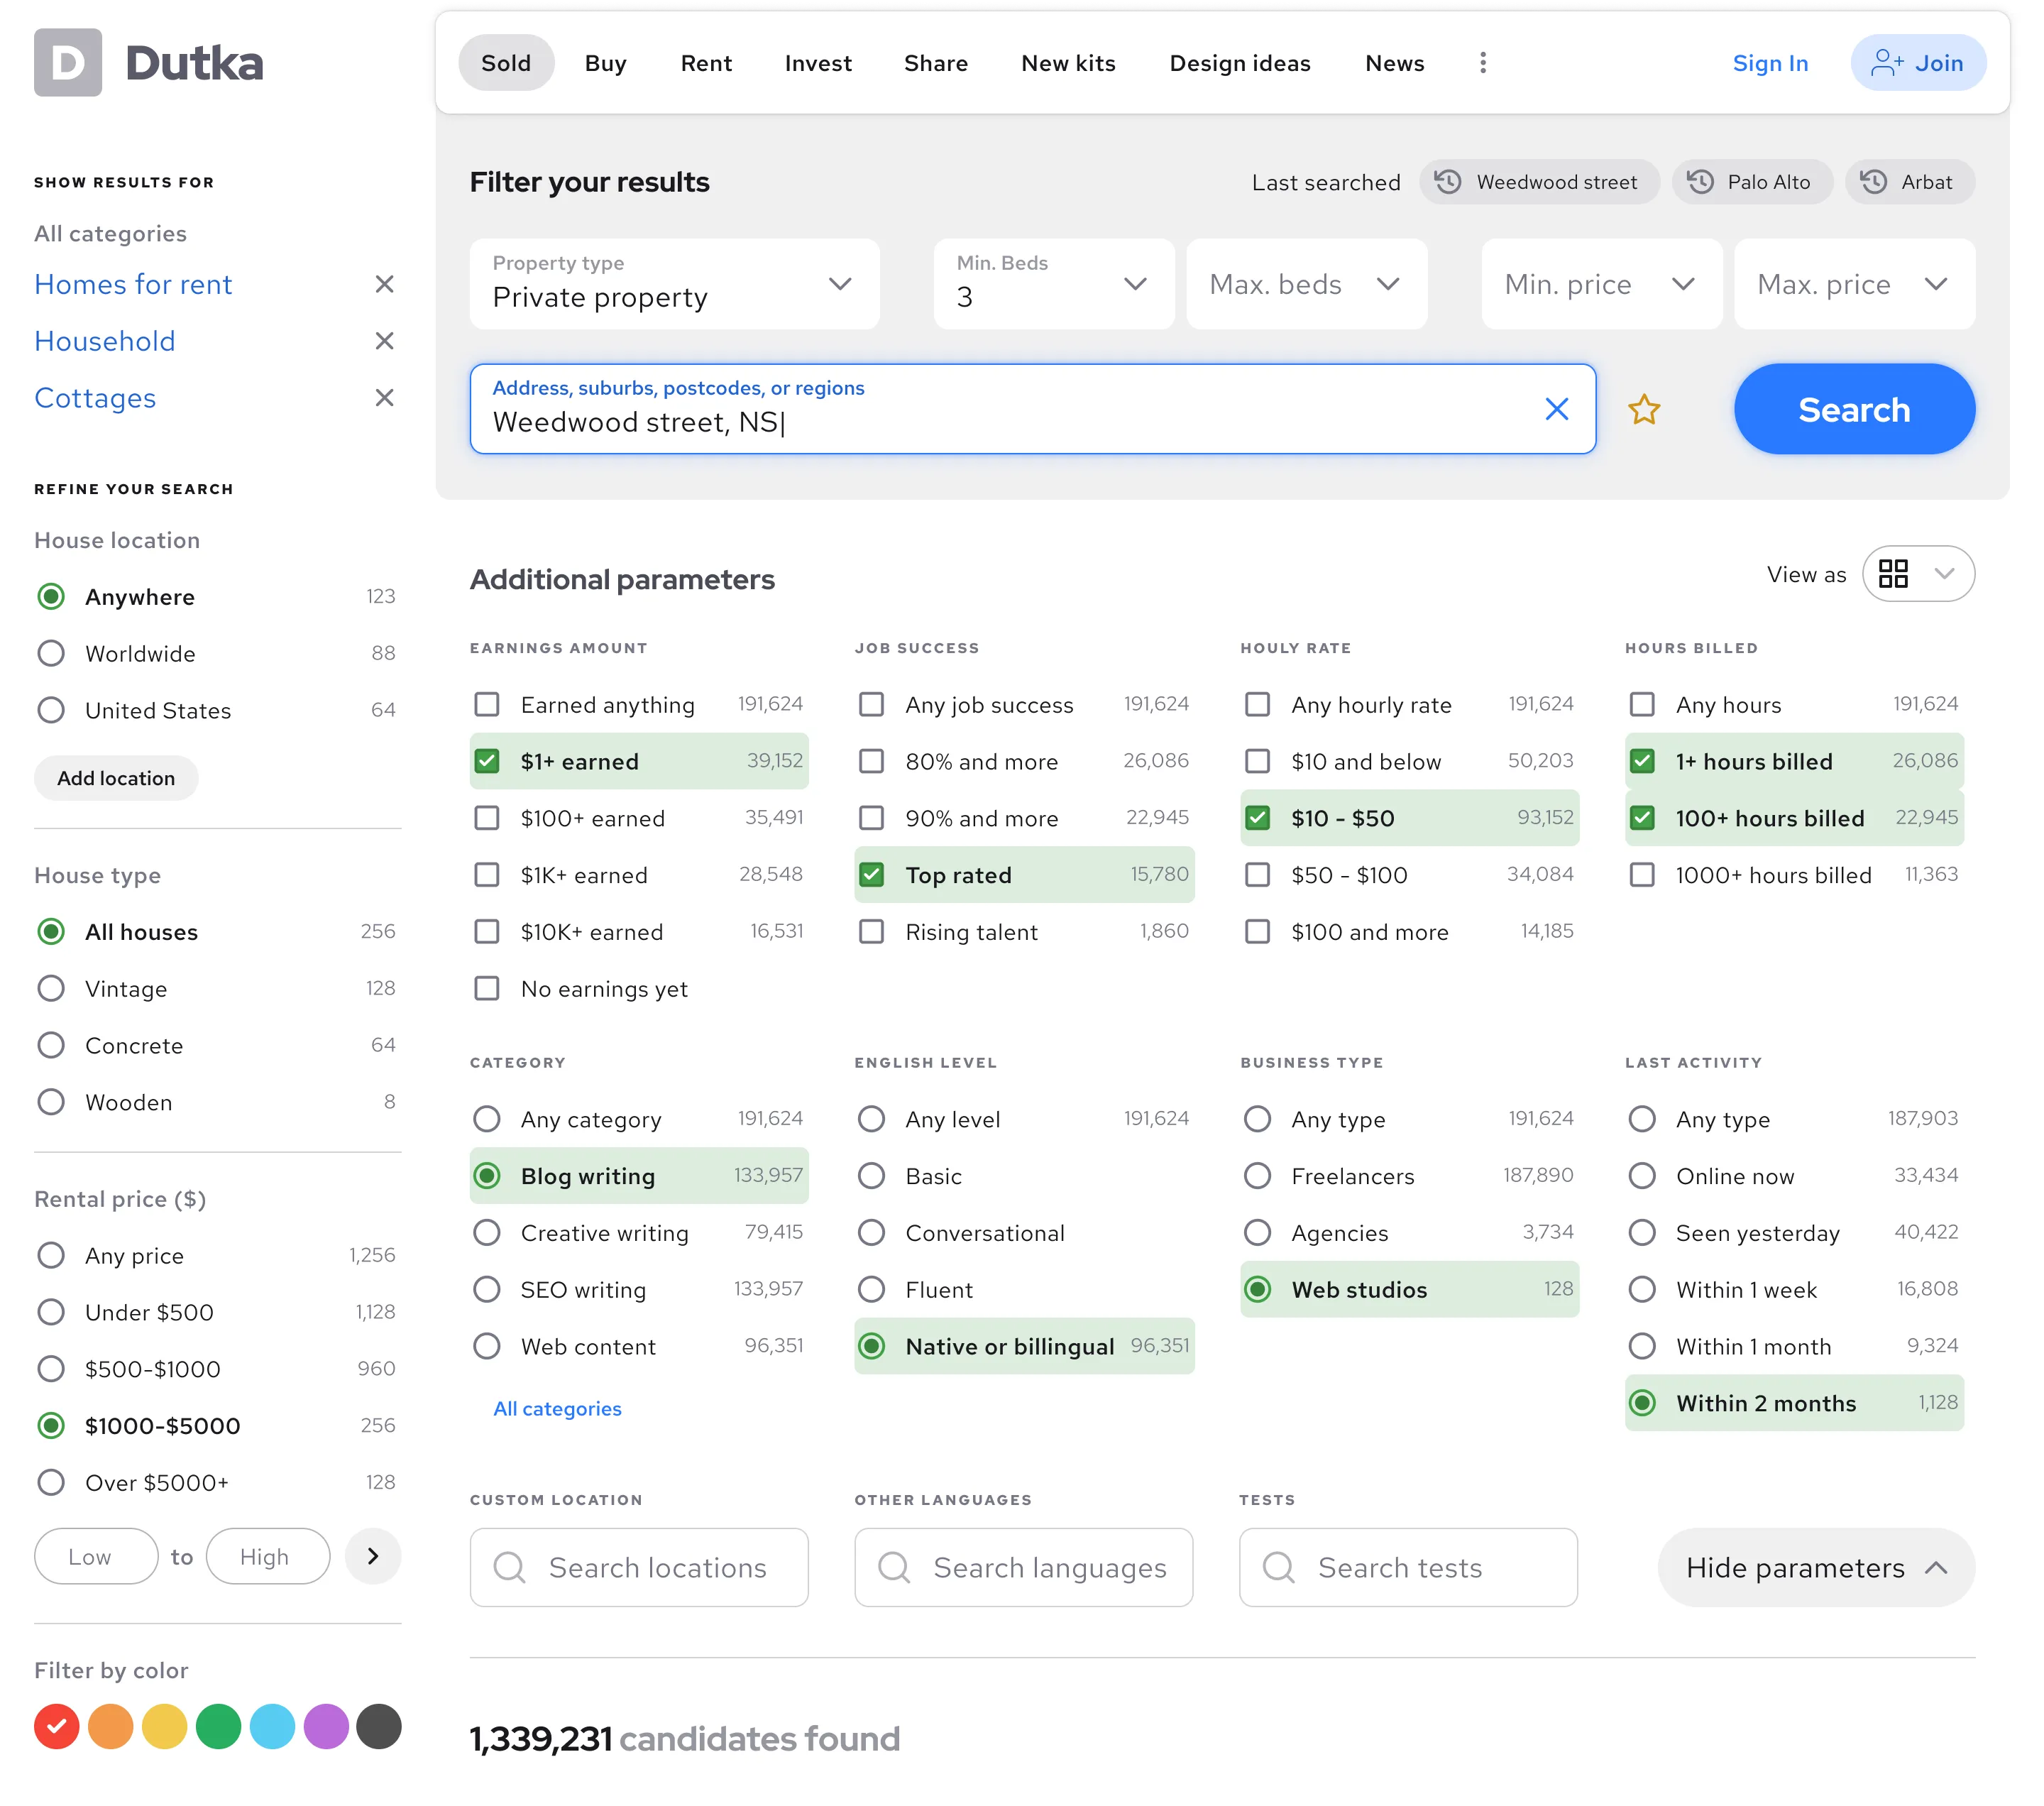The height and width of the screenshot is (1806, 2044).
Task: Remove the Cottages category filter
Action: point(384,398)
